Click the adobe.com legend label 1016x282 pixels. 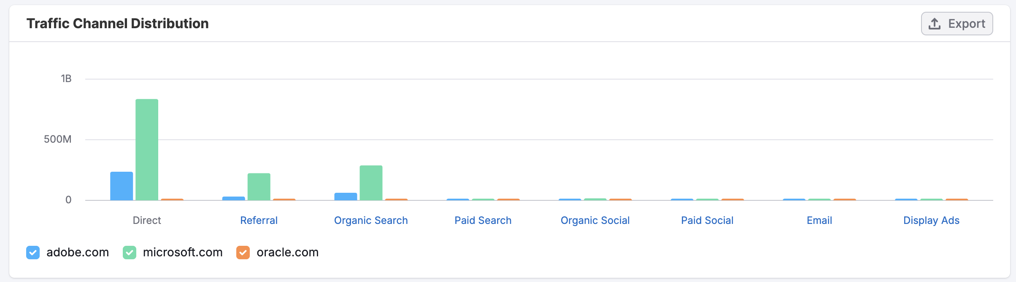78,253
